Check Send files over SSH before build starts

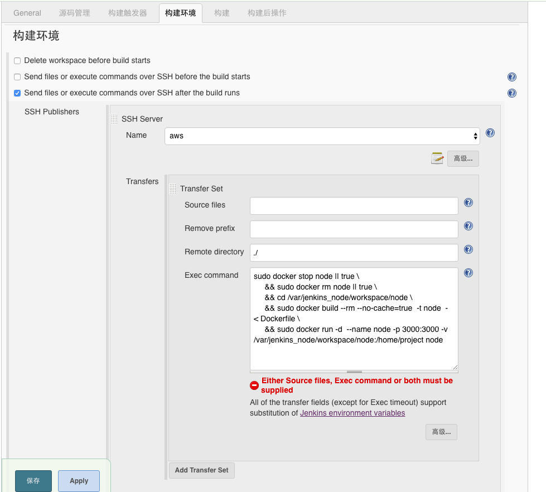[x=17, y=77]
